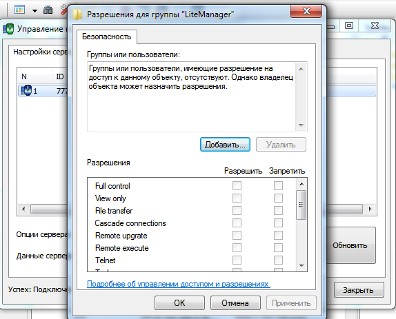Viewport: 396px width, 319px height.
Task: Click the LiteManager icon in the Управление window title
Action: (8, 29)
